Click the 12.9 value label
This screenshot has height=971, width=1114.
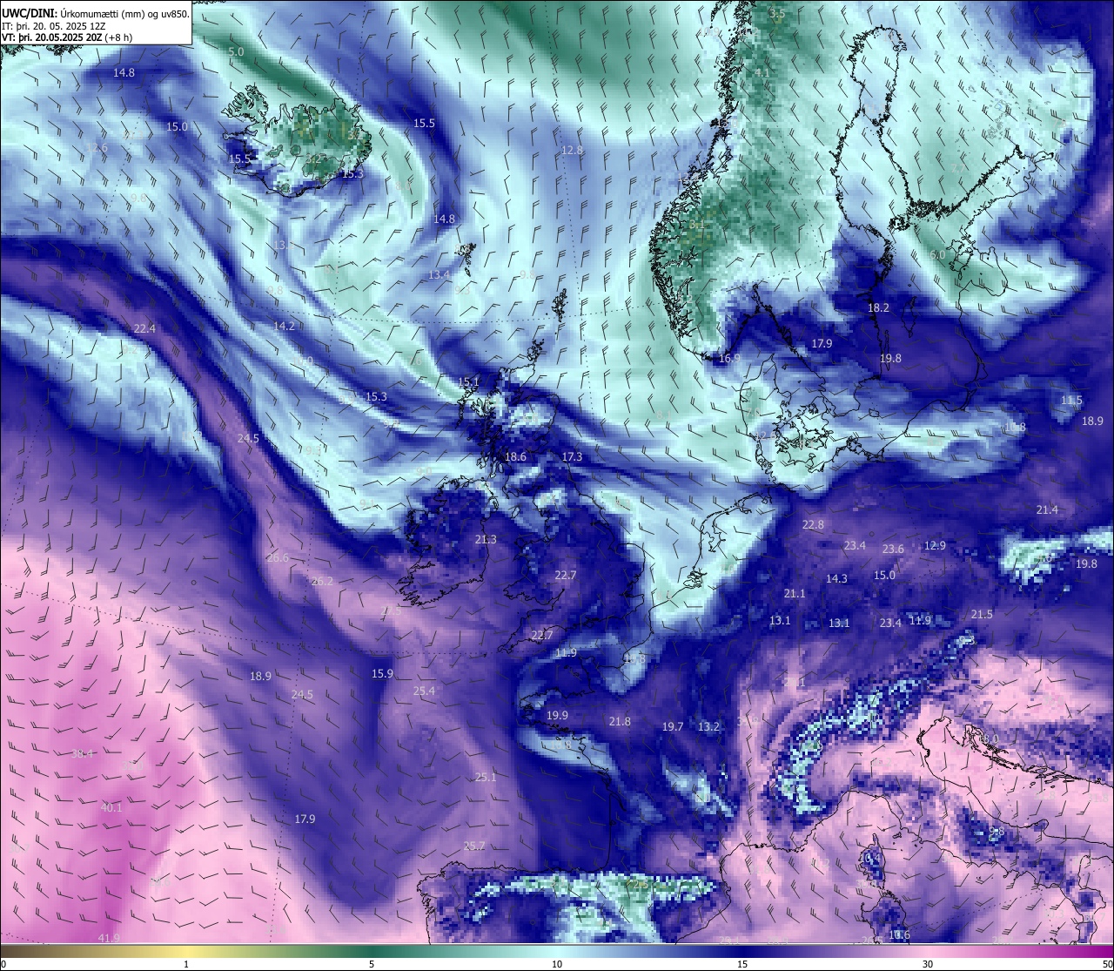click(x=934, y=545)
